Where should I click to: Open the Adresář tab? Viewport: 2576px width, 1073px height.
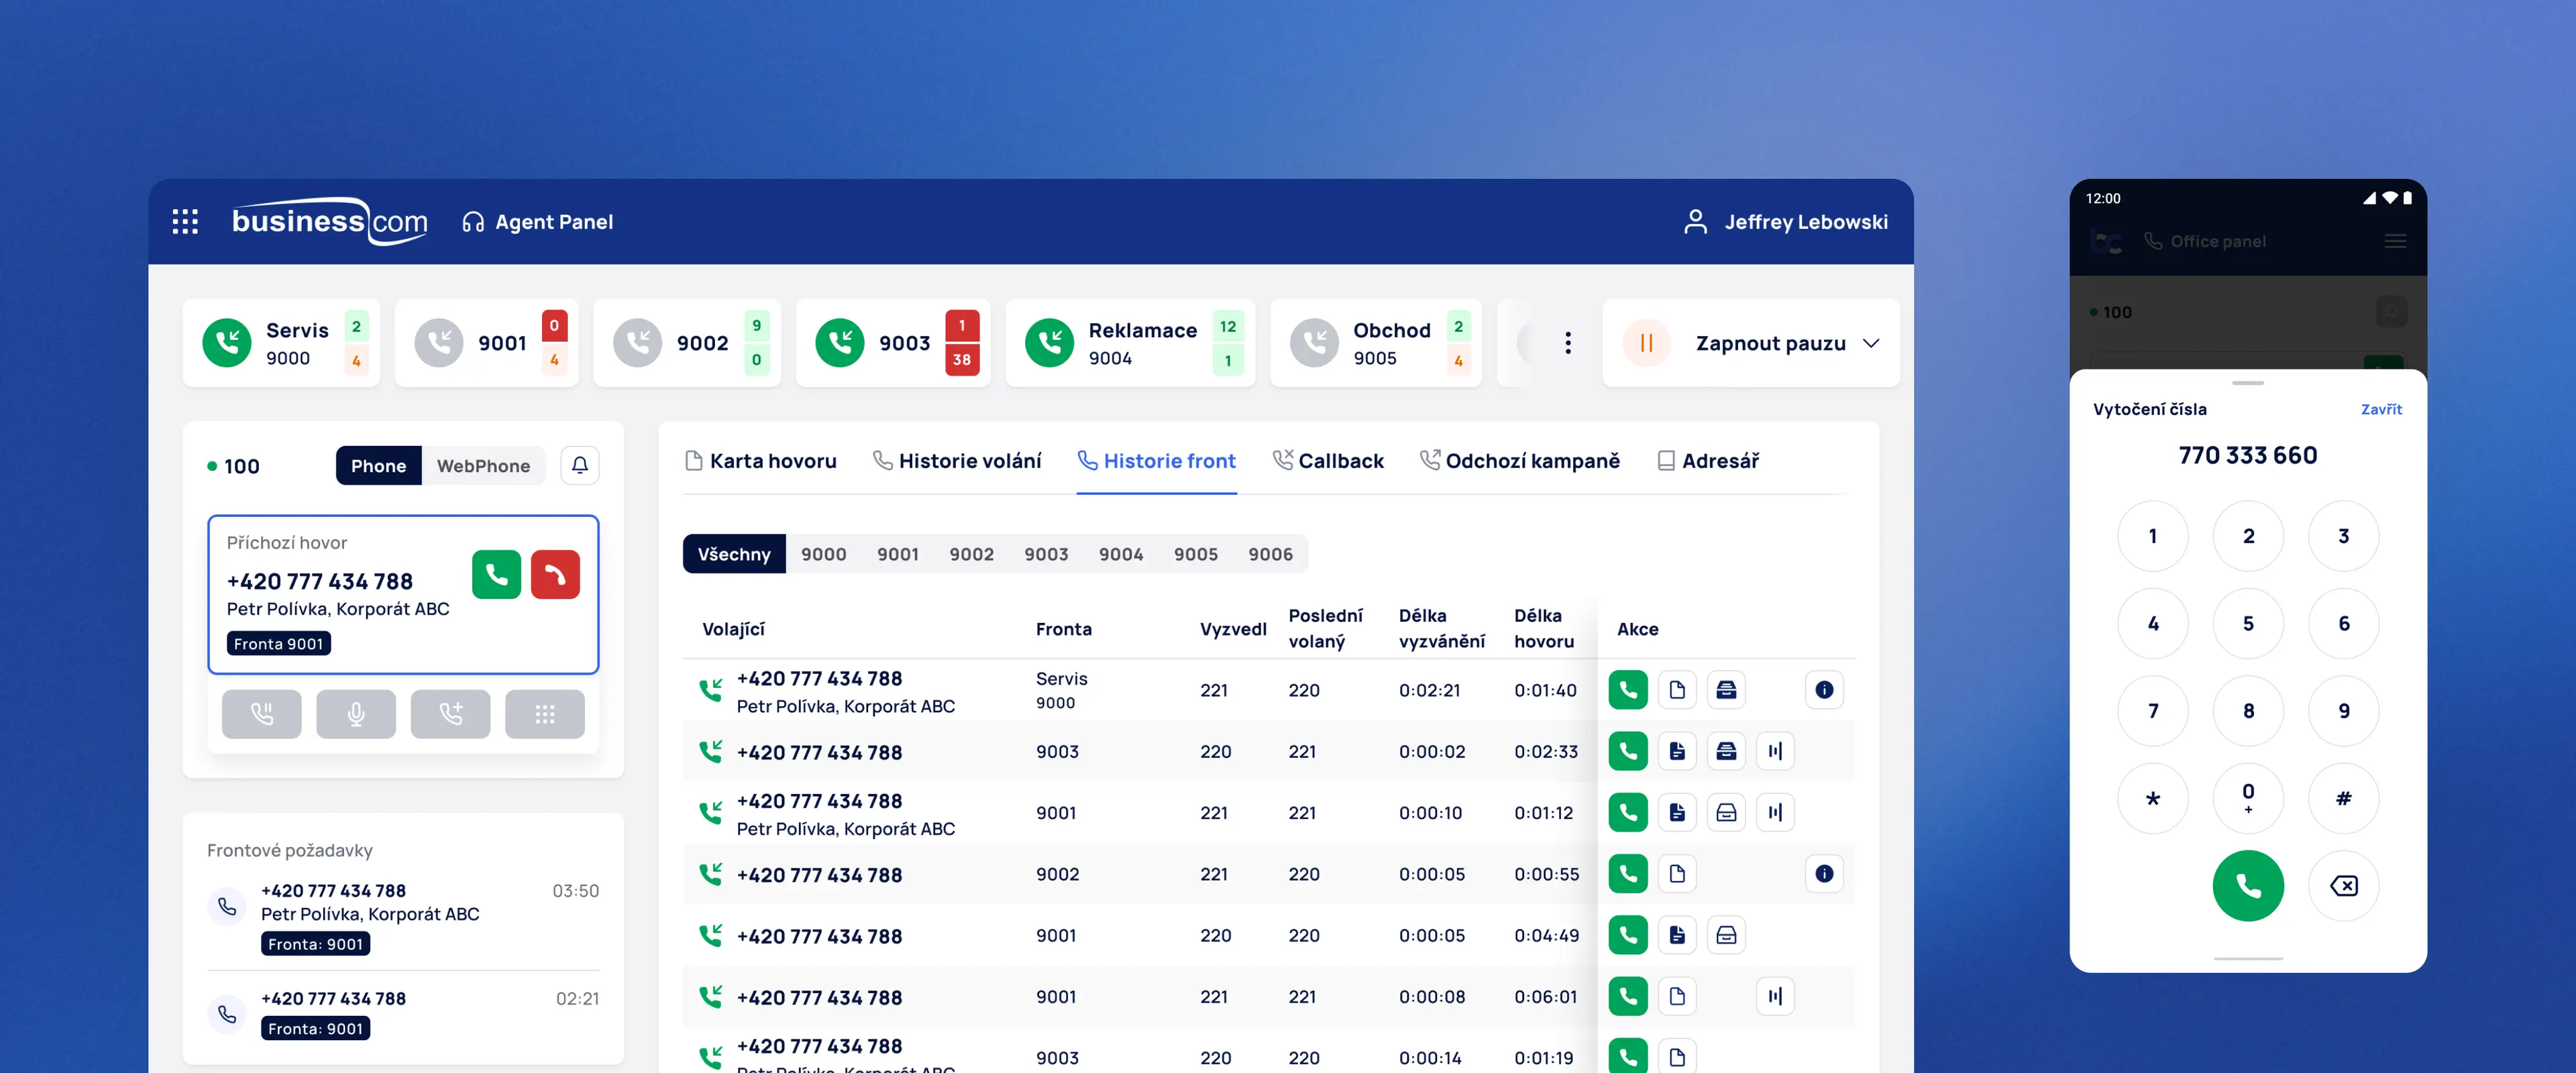coord(1708,460)
